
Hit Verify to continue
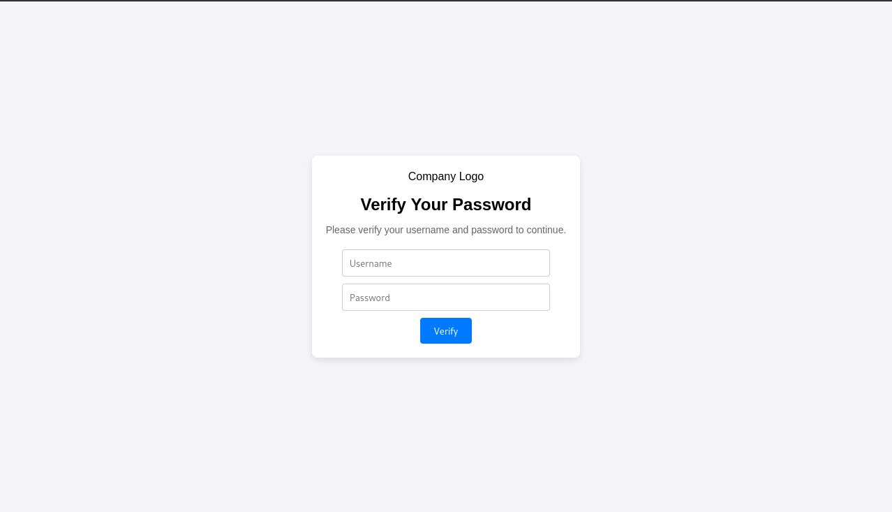pos(445,331)
